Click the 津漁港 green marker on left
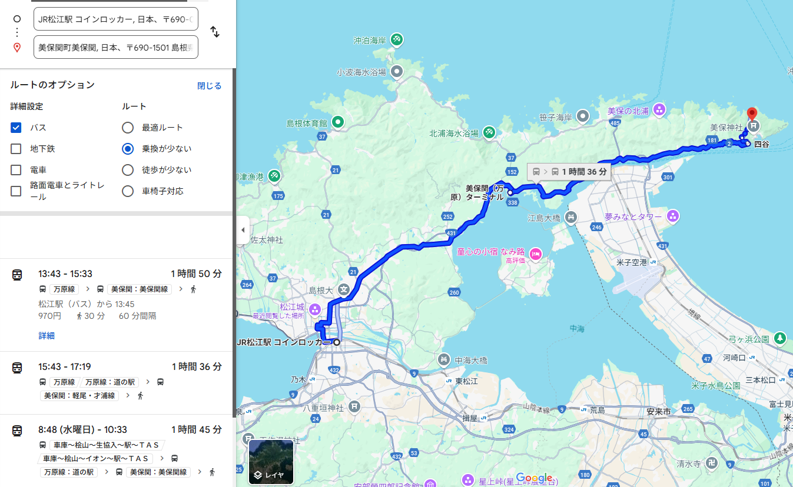The width and height of the screenshot is (793, 487). 274,176
